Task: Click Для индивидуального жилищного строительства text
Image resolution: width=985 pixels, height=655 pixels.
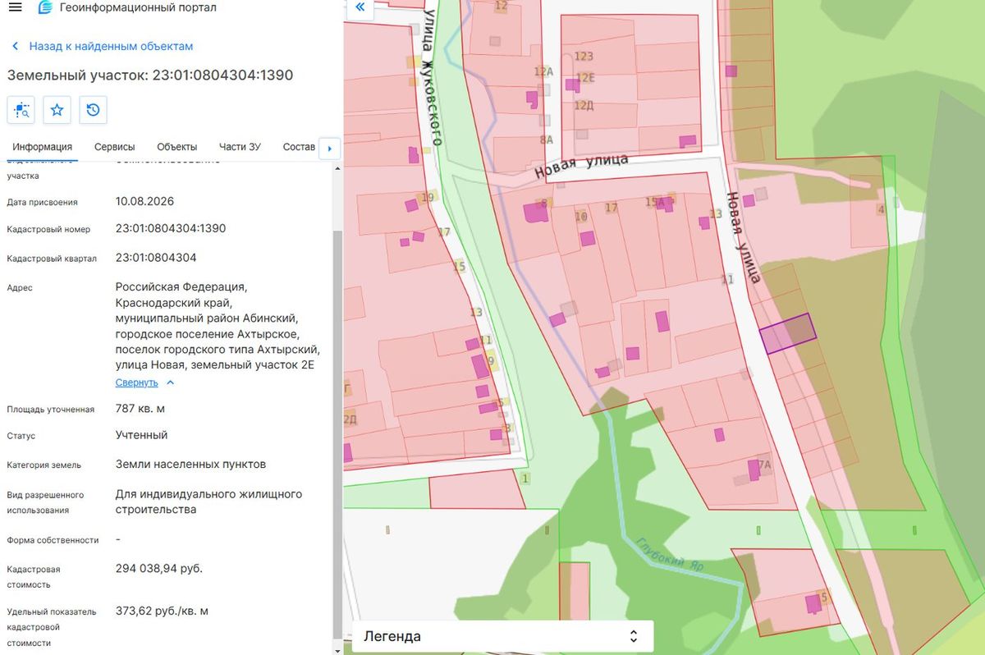Action: (x=209, y=502)
